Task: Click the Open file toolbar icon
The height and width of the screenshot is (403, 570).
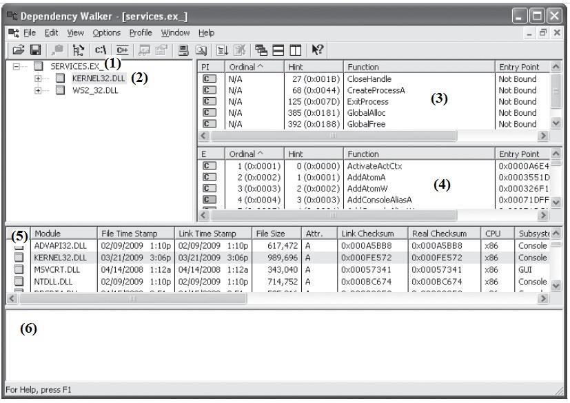Action: (18, 50)
